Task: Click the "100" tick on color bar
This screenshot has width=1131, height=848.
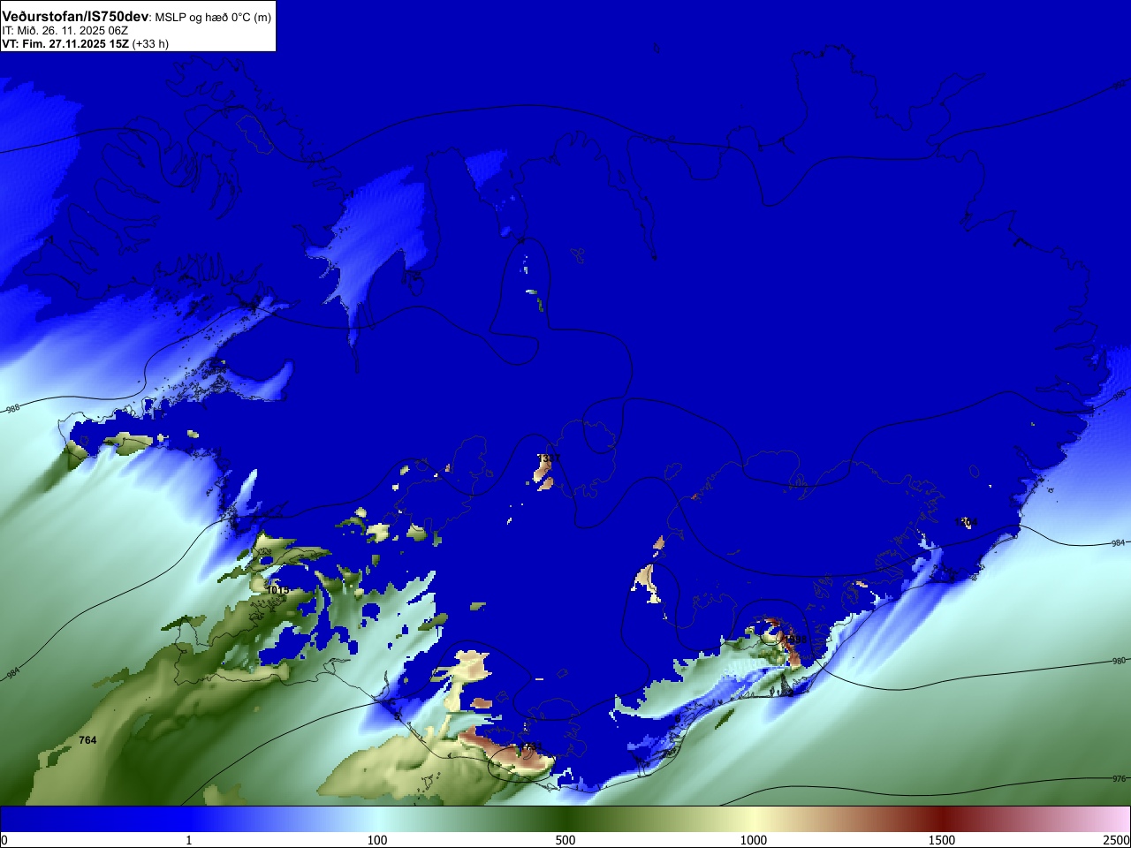Action: (377, 840)
